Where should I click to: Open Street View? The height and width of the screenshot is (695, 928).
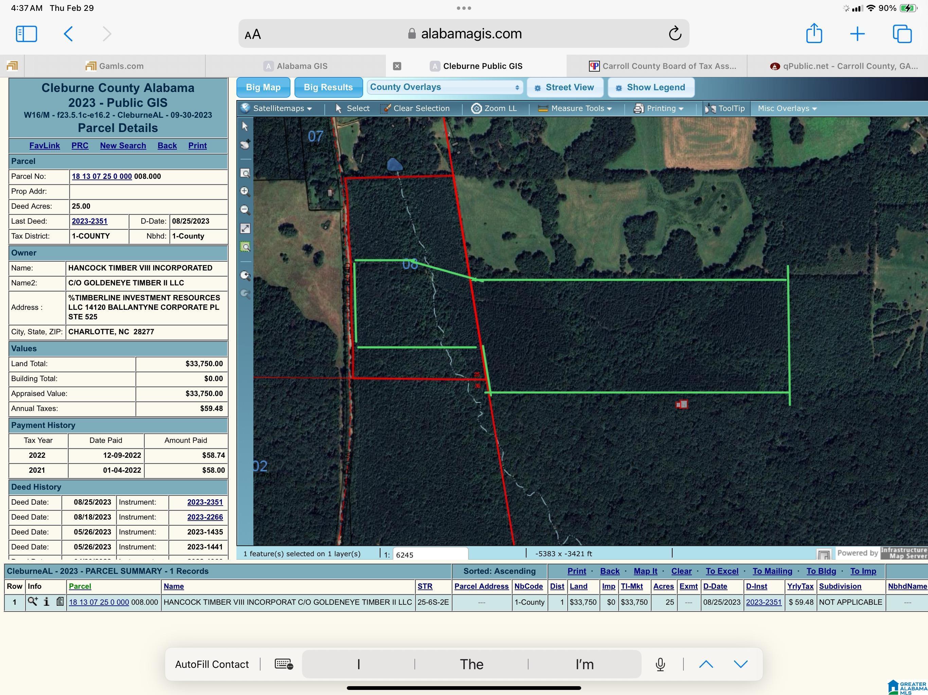point(565,87)
